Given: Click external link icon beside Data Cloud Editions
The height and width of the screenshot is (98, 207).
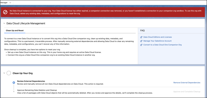Looking at the screenshot, I should point(141,37).
